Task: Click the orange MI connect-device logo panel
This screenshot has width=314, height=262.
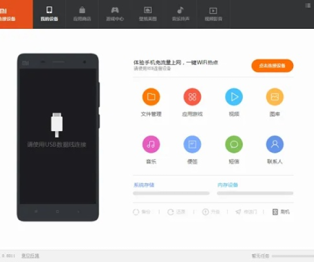Action: 16,14
